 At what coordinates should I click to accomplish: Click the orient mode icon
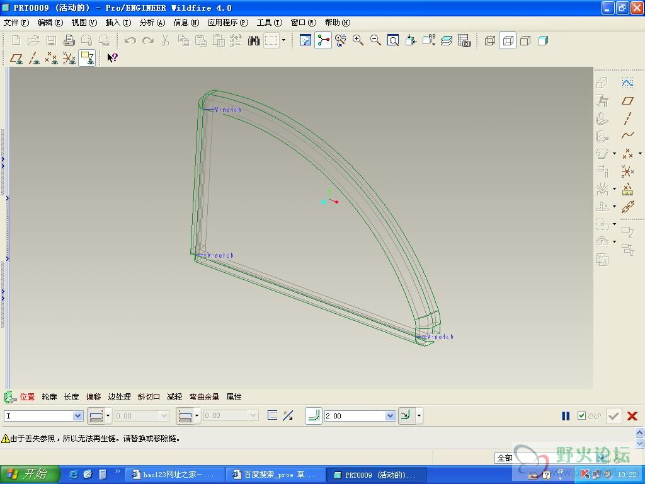tap(341, 40)
